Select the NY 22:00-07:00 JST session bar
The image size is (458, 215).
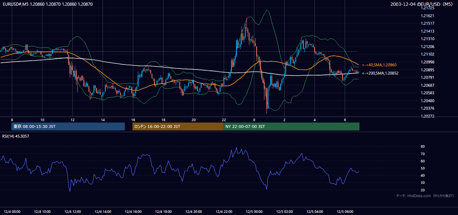(291, 126)
